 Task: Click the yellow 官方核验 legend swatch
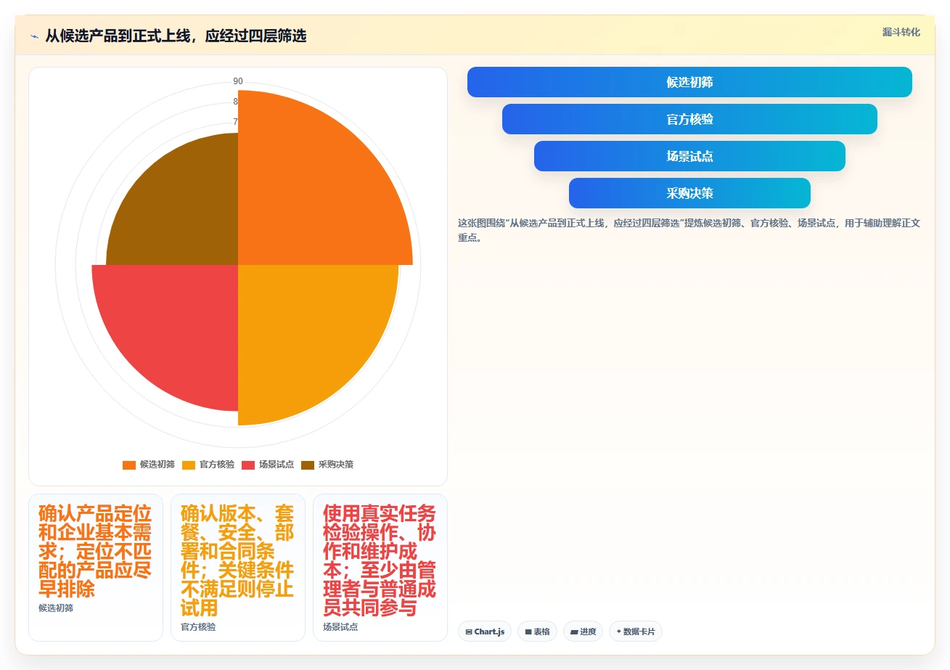[189, 465]
